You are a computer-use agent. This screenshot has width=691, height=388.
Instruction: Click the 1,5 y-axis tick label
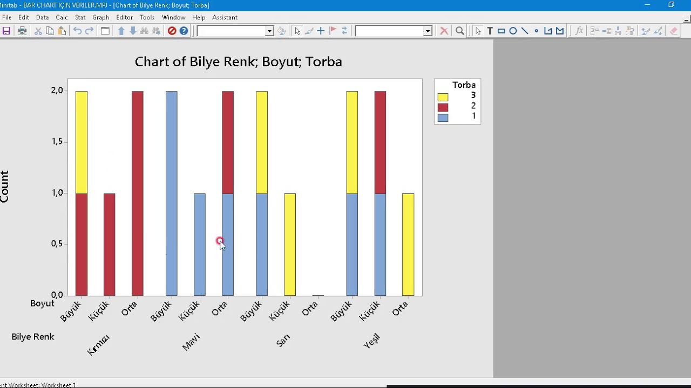(x=57, y=141)
